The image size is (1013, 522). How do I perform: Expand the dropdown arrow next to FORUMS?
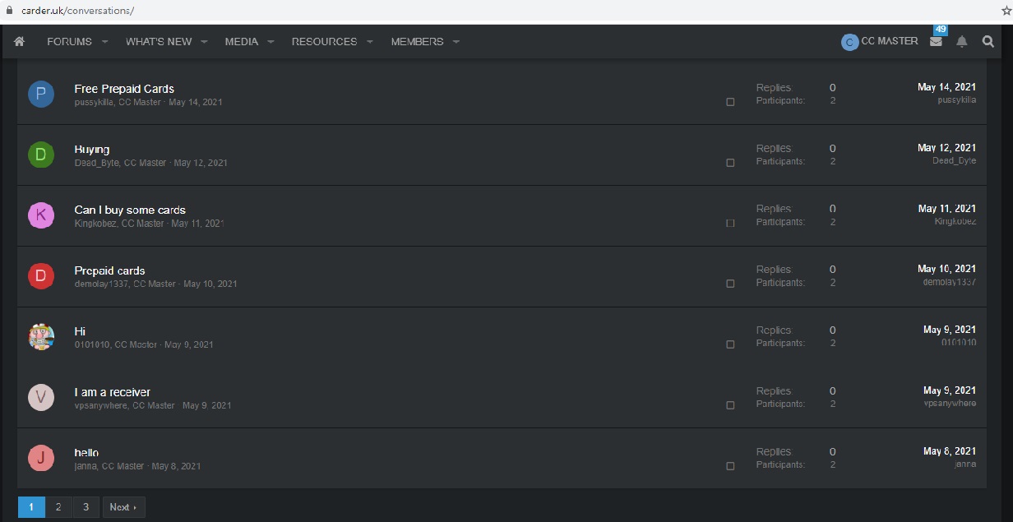(104, 42)
